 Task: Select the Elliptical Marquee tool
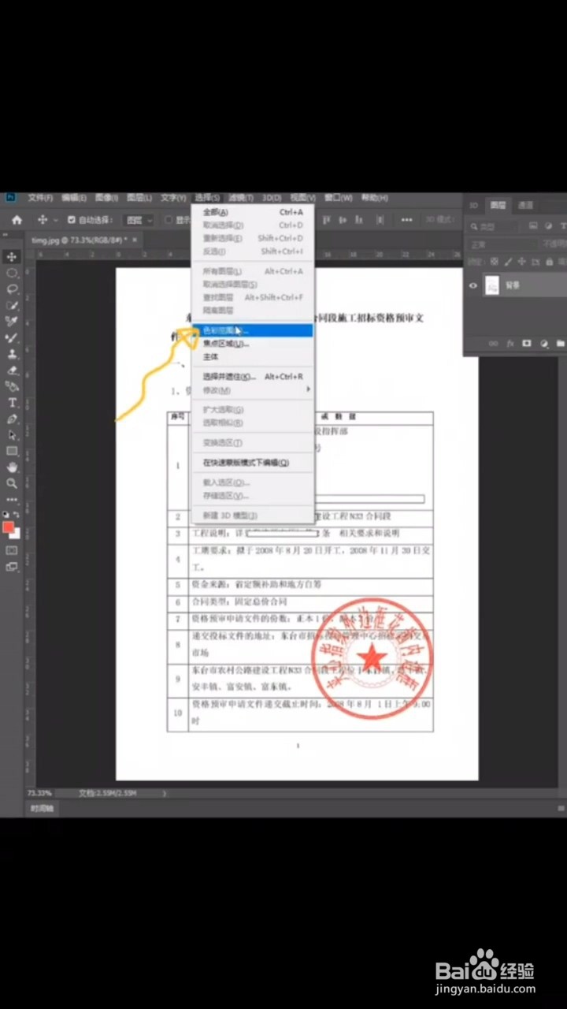pyautogui.click(x=12, y=273)
